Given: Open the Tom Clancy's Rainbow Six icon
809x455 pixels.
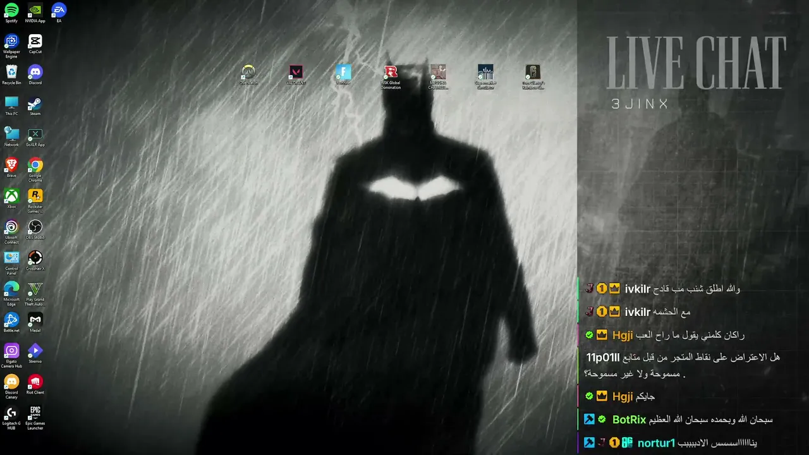Looking at the screenshot, I should (x=533, y=77).
